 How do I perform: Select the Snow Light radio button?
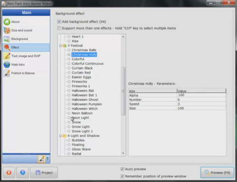coord(69,127)
